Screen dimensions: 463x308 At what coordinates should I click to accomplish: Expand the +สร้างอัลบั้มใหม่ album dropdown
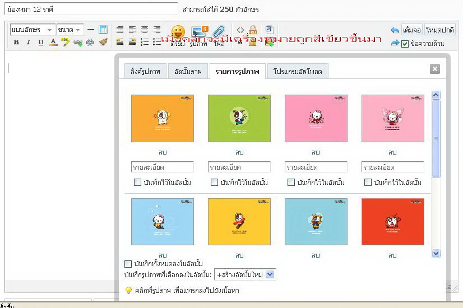coord(245,274)
